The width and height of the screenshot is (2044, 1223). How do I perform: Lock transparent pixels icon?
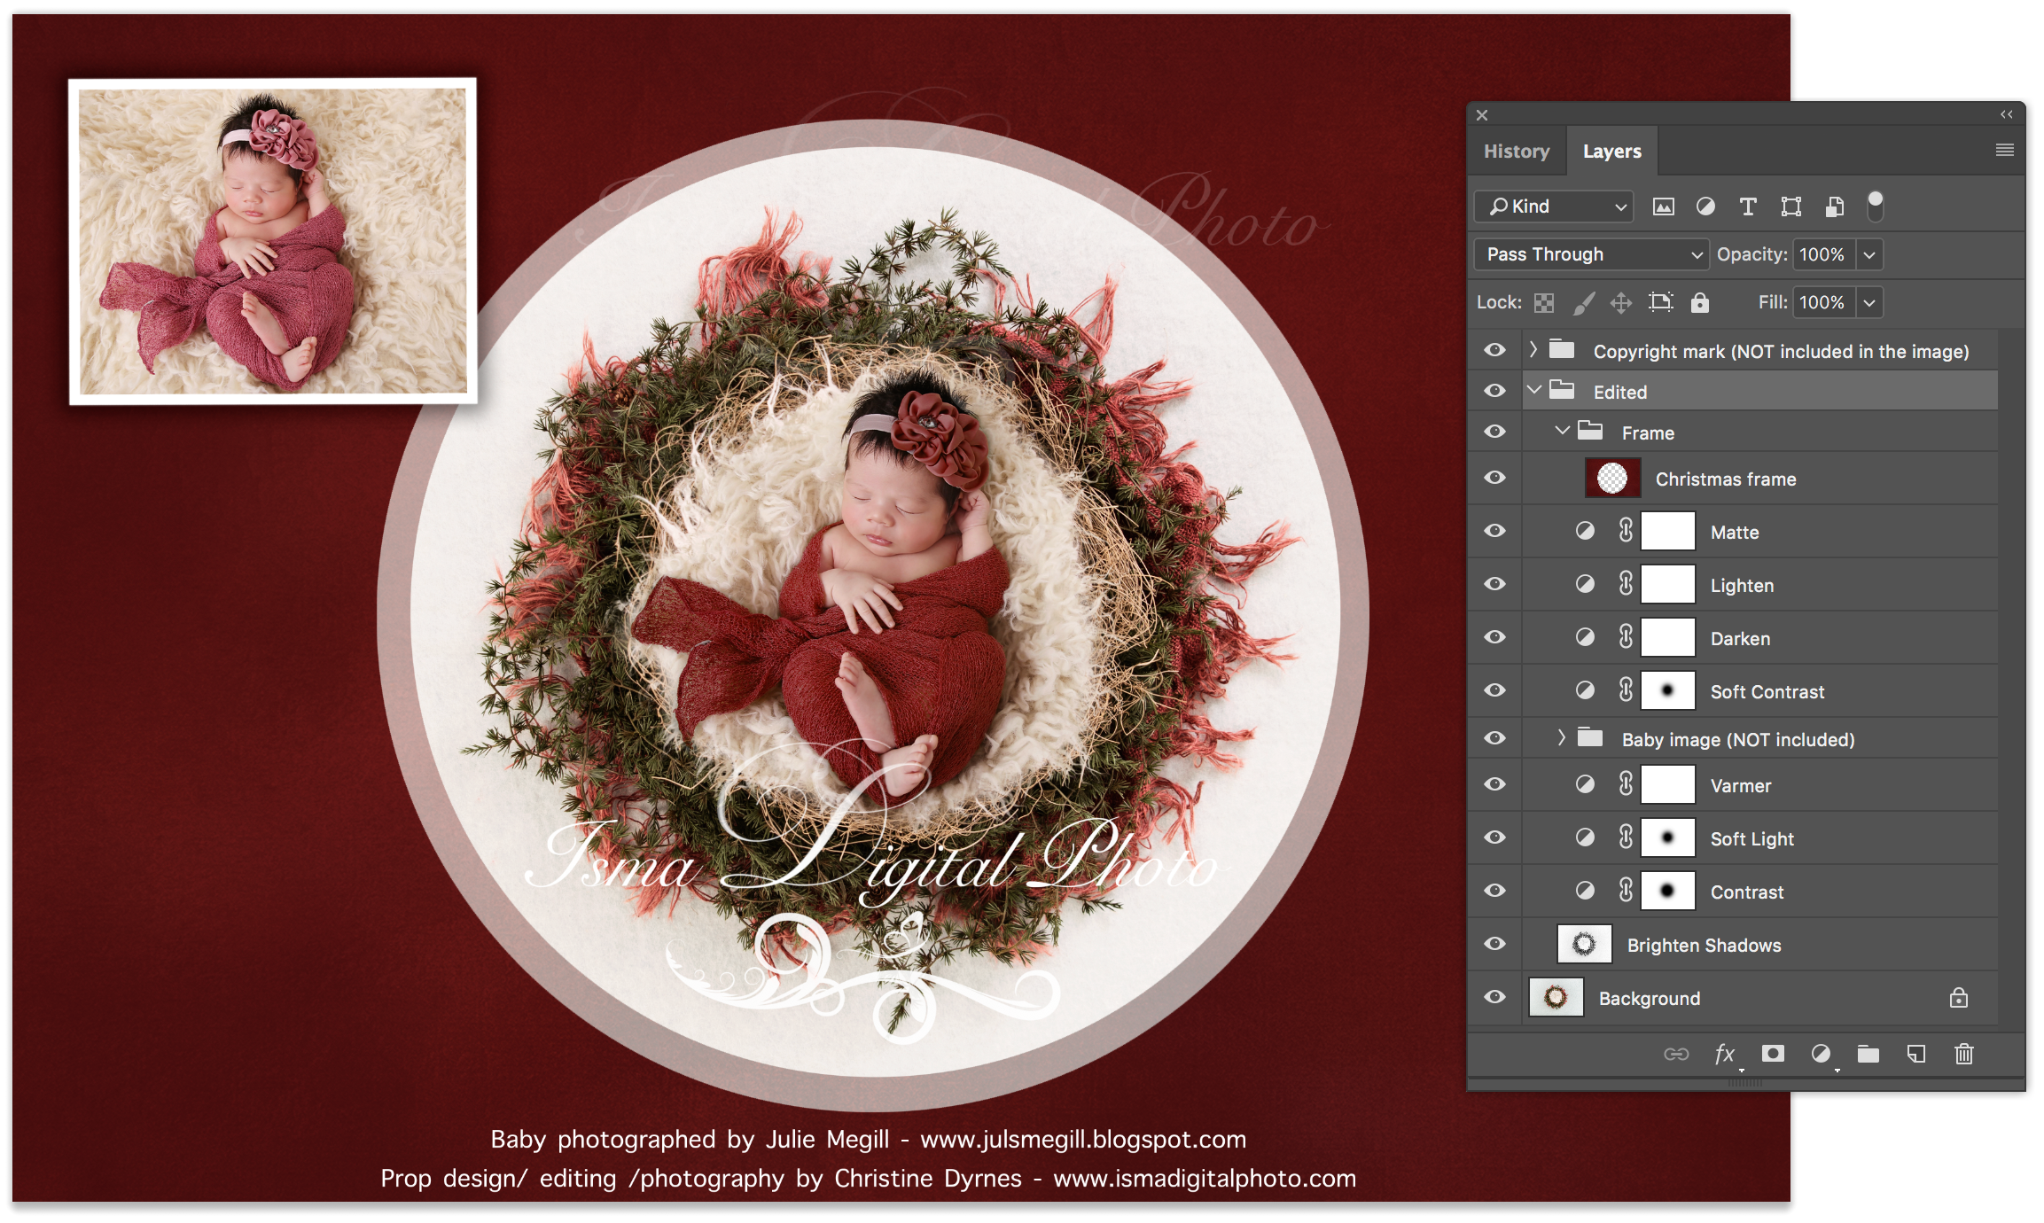(x=1544, y=303)
